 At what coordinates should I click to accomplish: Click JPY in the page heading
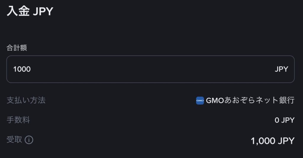(x=43, y=12)
